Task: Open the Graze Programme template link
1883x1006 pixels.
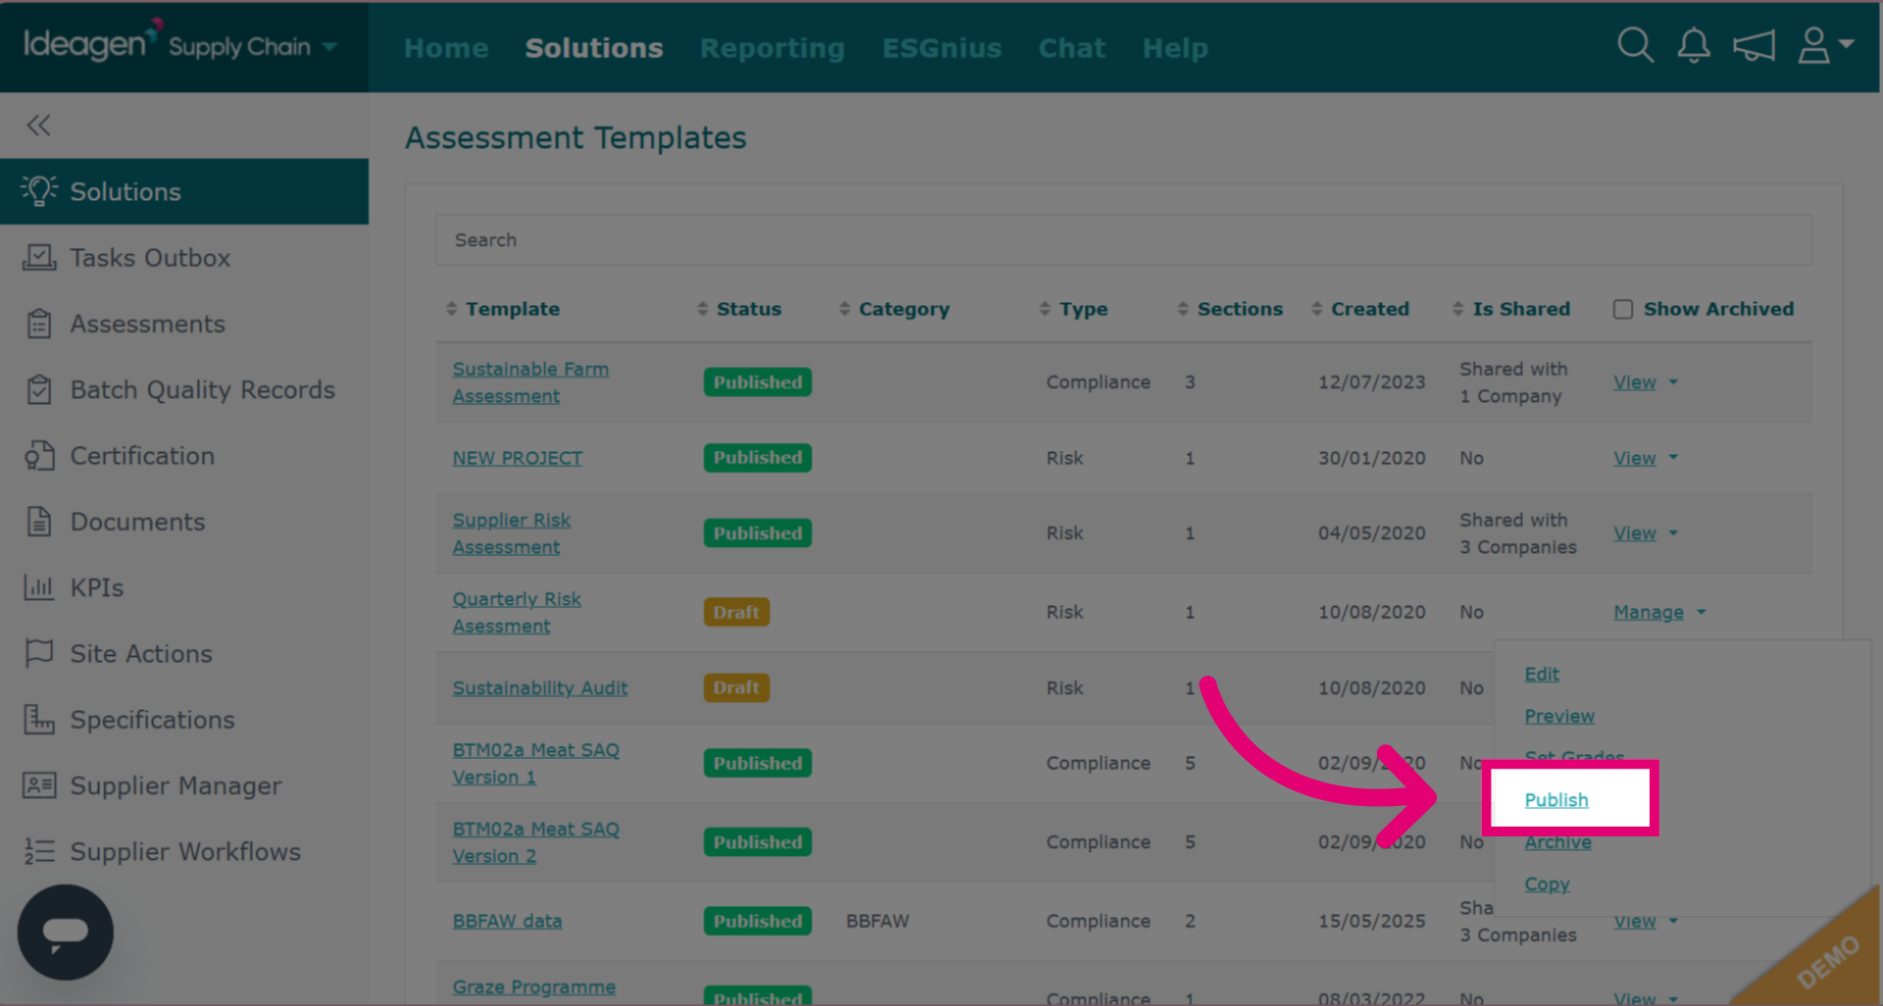Action: [x=534, y=987]
